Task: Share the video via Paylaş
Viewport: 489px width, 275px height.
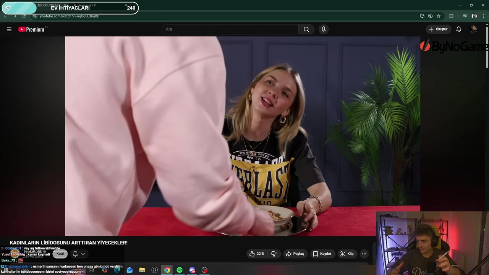Action: click(295, 254)
